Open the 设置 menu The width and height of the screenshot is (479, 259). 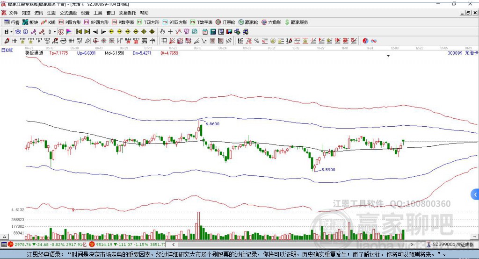(x=85, y=13)
